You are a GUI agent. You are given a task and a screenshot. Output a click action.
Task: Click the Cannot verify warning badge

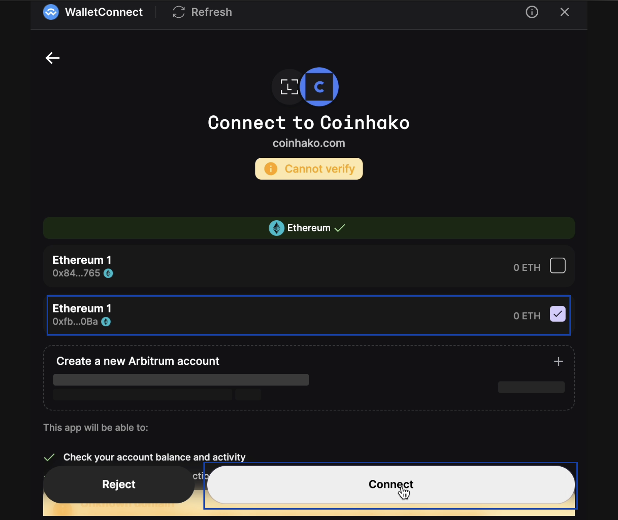309,169
